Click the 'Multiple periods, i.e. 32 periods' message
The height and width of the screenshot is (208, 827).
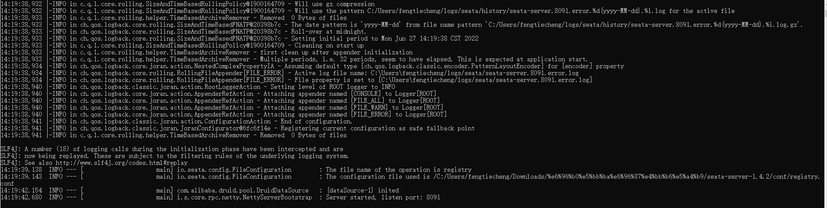click(x=317, y=59)
